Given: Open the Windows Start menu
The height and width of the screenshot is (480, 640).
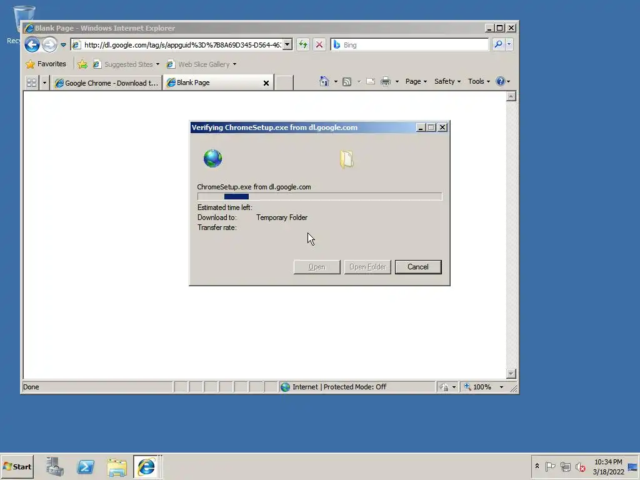Looking at the screenshot, I should click(17, 466).
